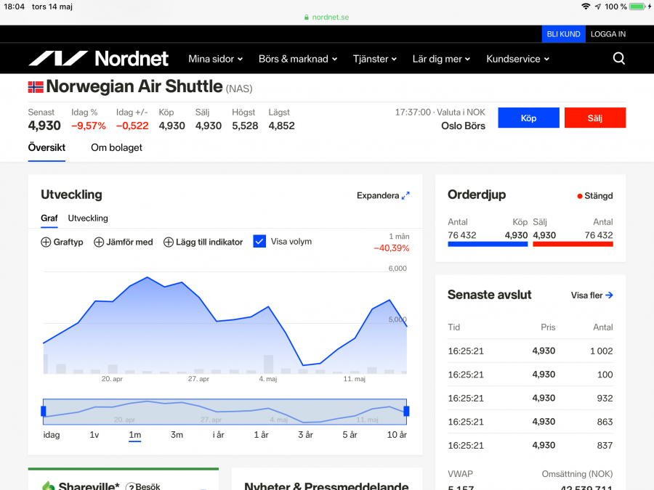Select the i år time range
Viewport: 654px width, 490px height.
point(219,435)
